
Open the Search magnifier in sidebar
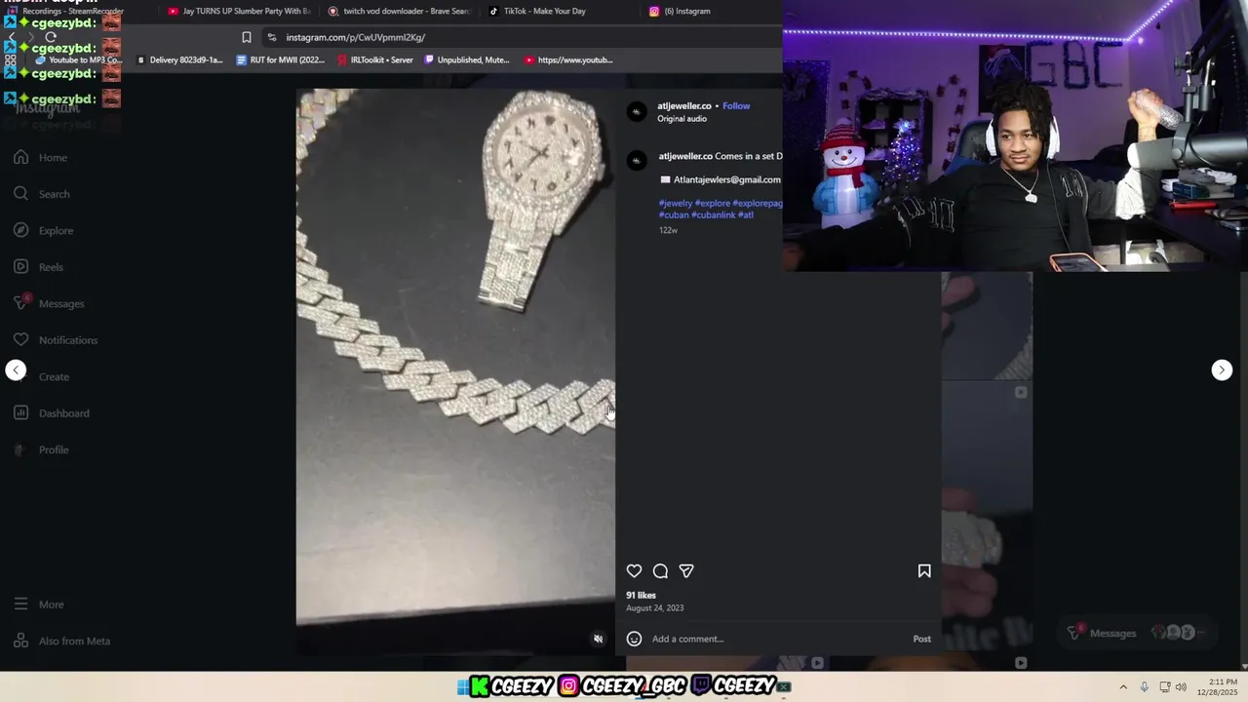(x=20, y=194)
